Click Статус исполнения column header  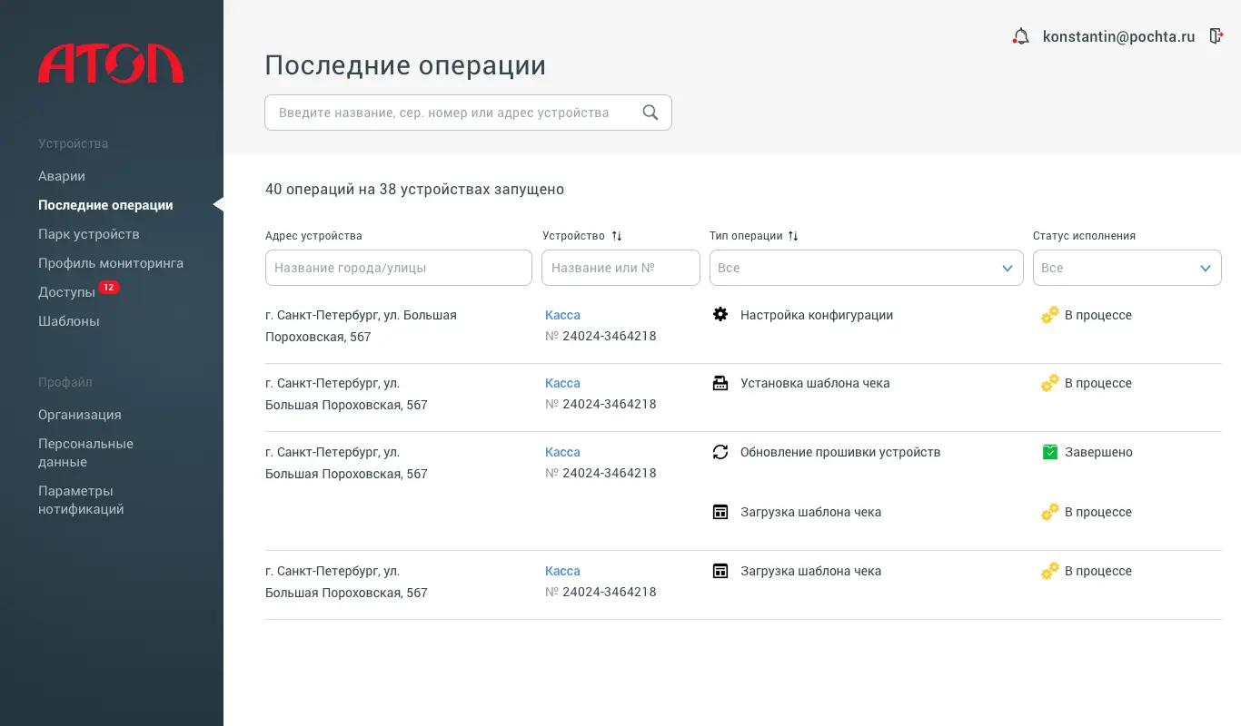point(1084,236)
